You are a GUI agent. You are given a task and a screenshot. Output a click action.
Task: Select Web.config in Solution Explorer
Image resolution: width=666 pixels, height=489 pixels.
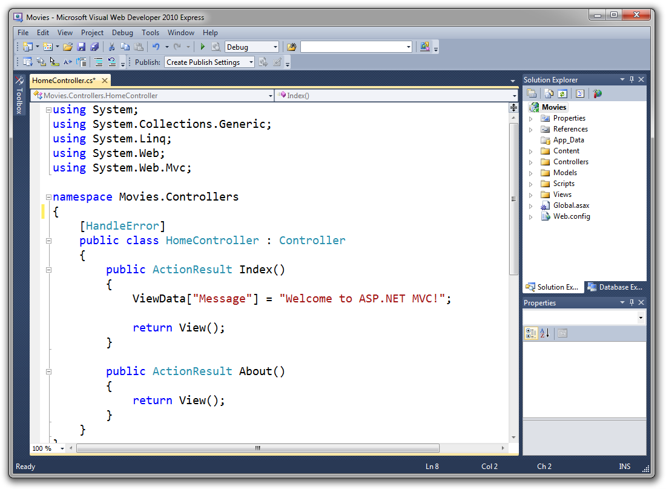coord(571,216)
